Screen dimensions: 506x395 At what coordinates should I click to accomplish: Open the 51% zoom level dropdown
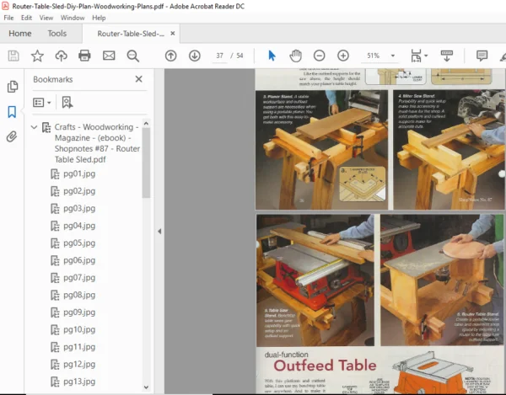click(x=393, y=56)
